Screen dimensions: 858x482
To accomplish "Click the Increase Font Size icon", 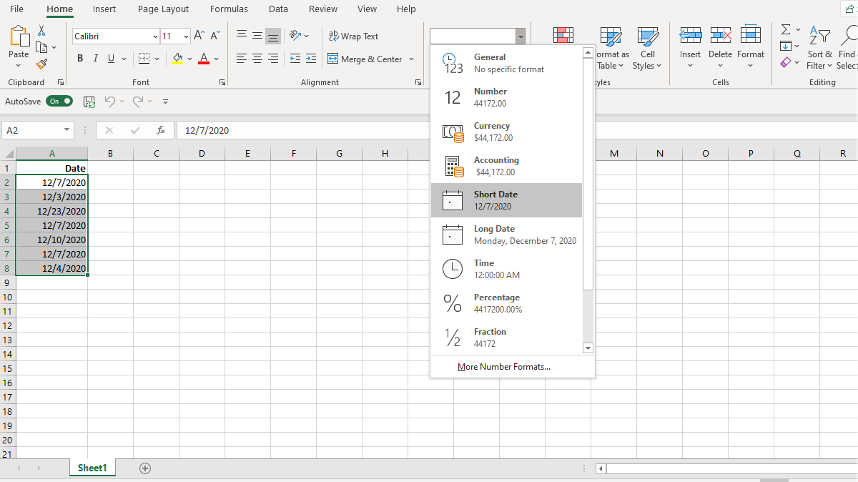I will [x=199, y=36].
